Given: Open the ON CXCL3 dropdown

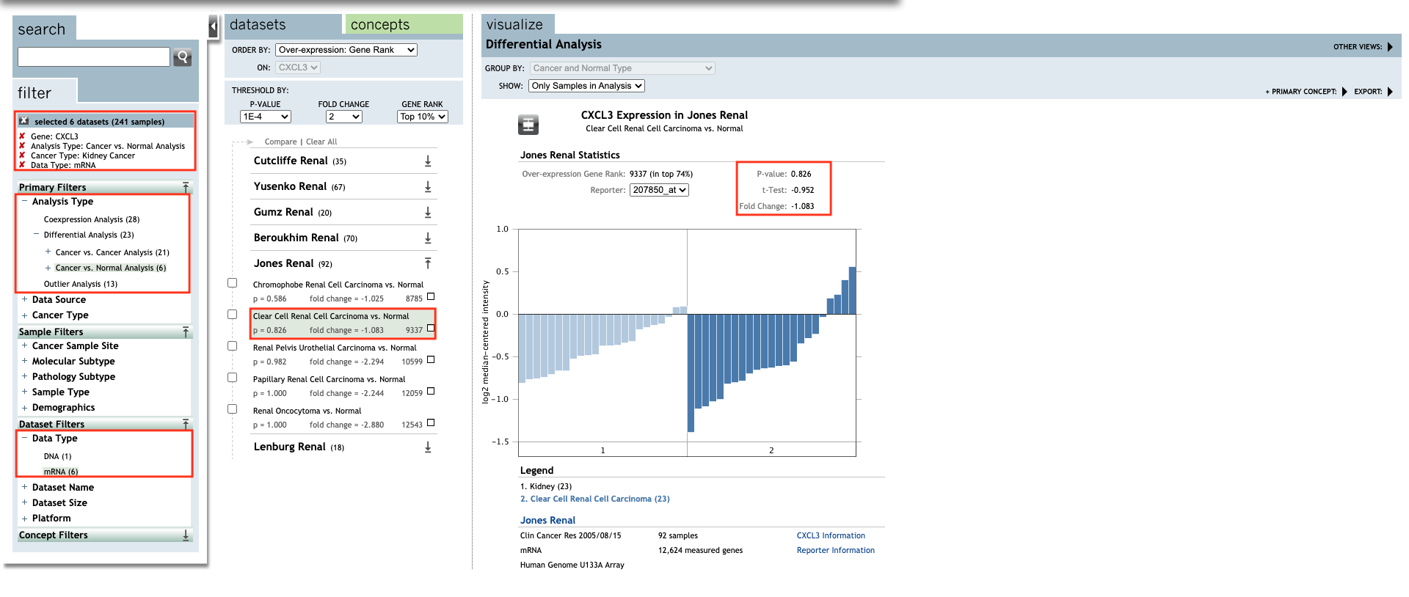Looking at the screenshot, I should tap(298, 67).
